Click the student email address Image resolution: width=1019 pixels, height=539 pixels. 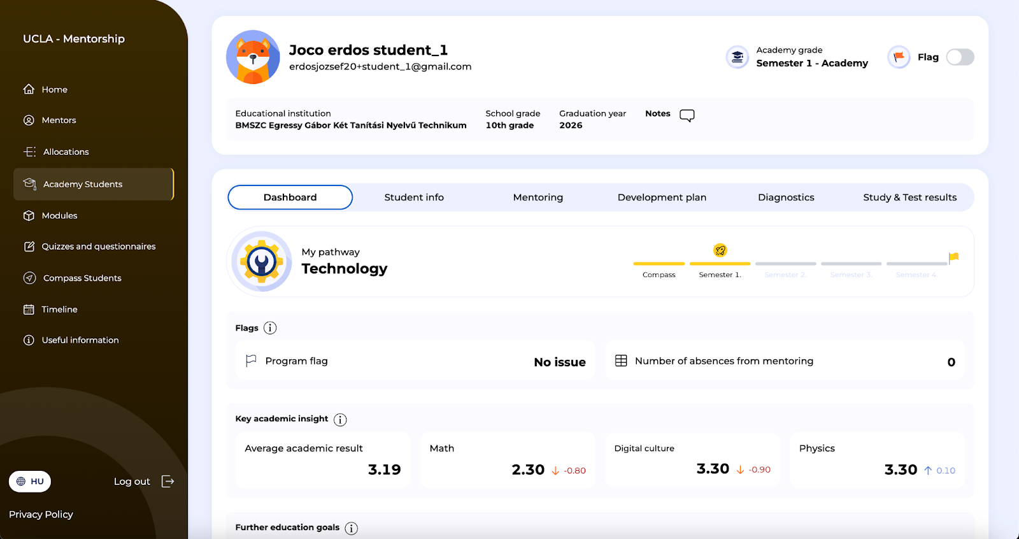[x=380, y=67]
